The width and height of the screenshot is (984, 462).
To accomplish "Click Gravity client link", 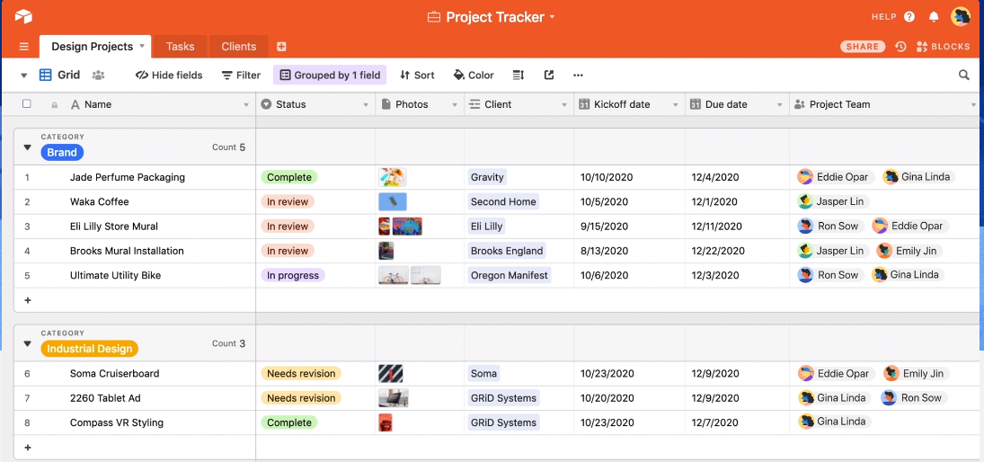I will click(x=487, y=177).
